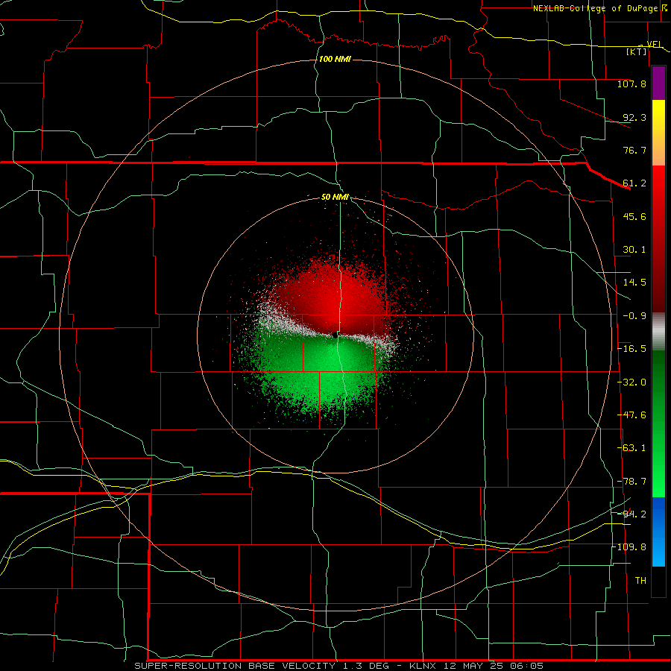
Task: Click the VEL product label
Action: point(655,44)
